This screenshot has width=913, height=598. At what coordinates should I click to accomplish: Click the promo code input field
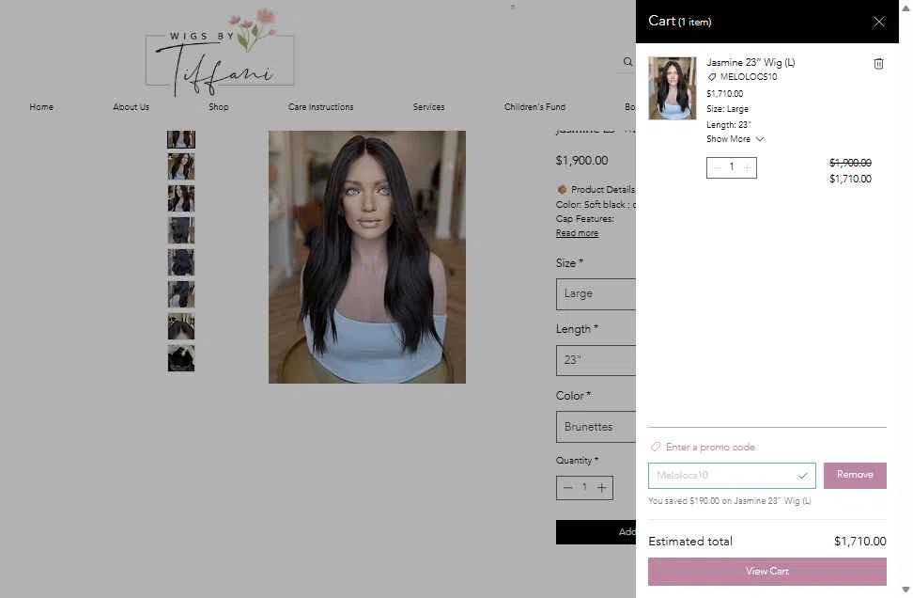(732, 476)
